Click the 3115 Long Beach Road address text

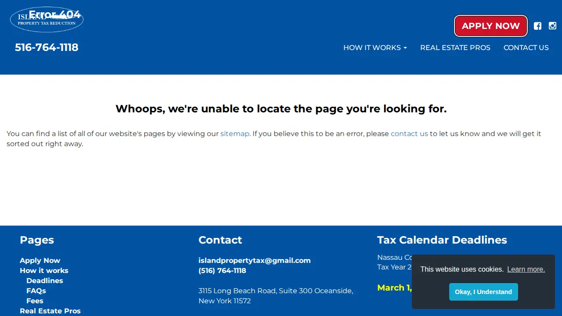[276, 296]
